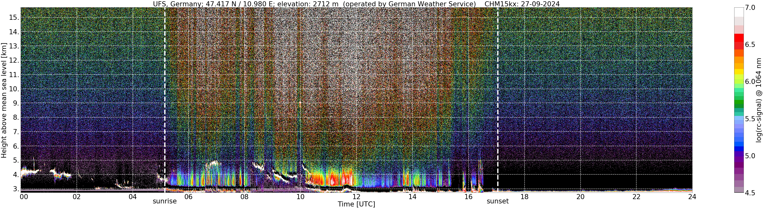
Task: Click the height axis tick '10.'
Action: (x=14, y=89)
